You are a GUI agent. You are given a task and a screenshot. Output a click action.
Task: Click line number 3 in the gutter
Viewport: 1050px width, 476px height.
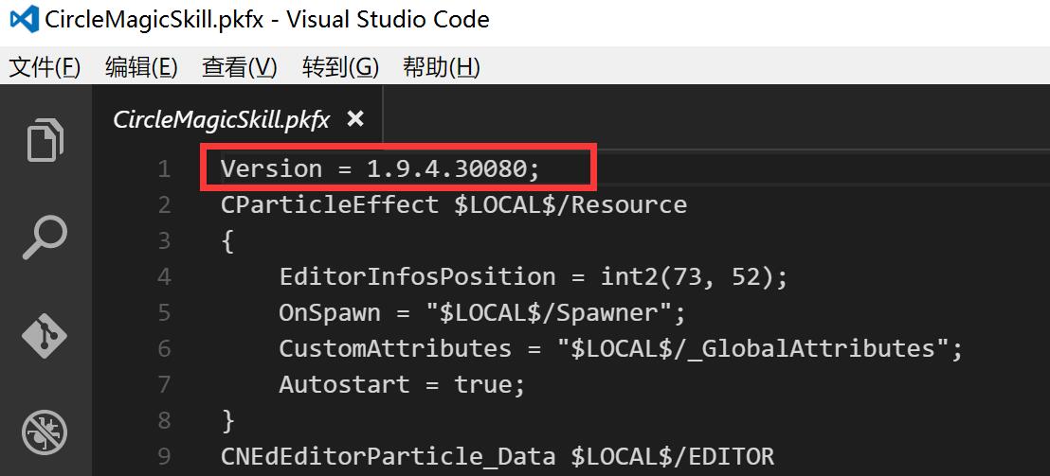(164, 241)
